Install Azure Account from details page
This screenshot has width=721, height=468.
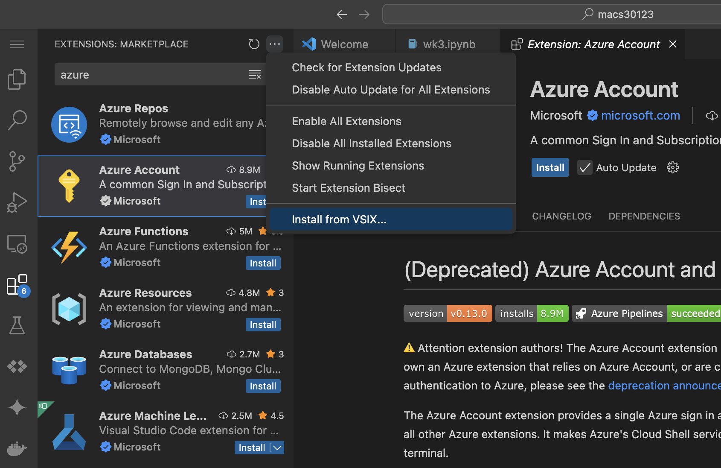(x=550, y=167)
